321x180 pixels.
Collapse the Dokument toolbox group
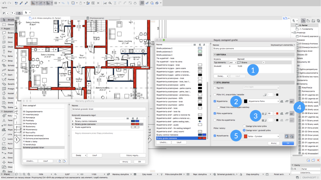(x=2, y=111)
